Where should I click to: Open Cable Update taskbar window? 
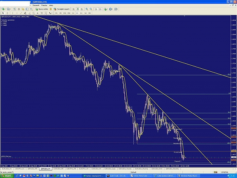coord(165,176)
